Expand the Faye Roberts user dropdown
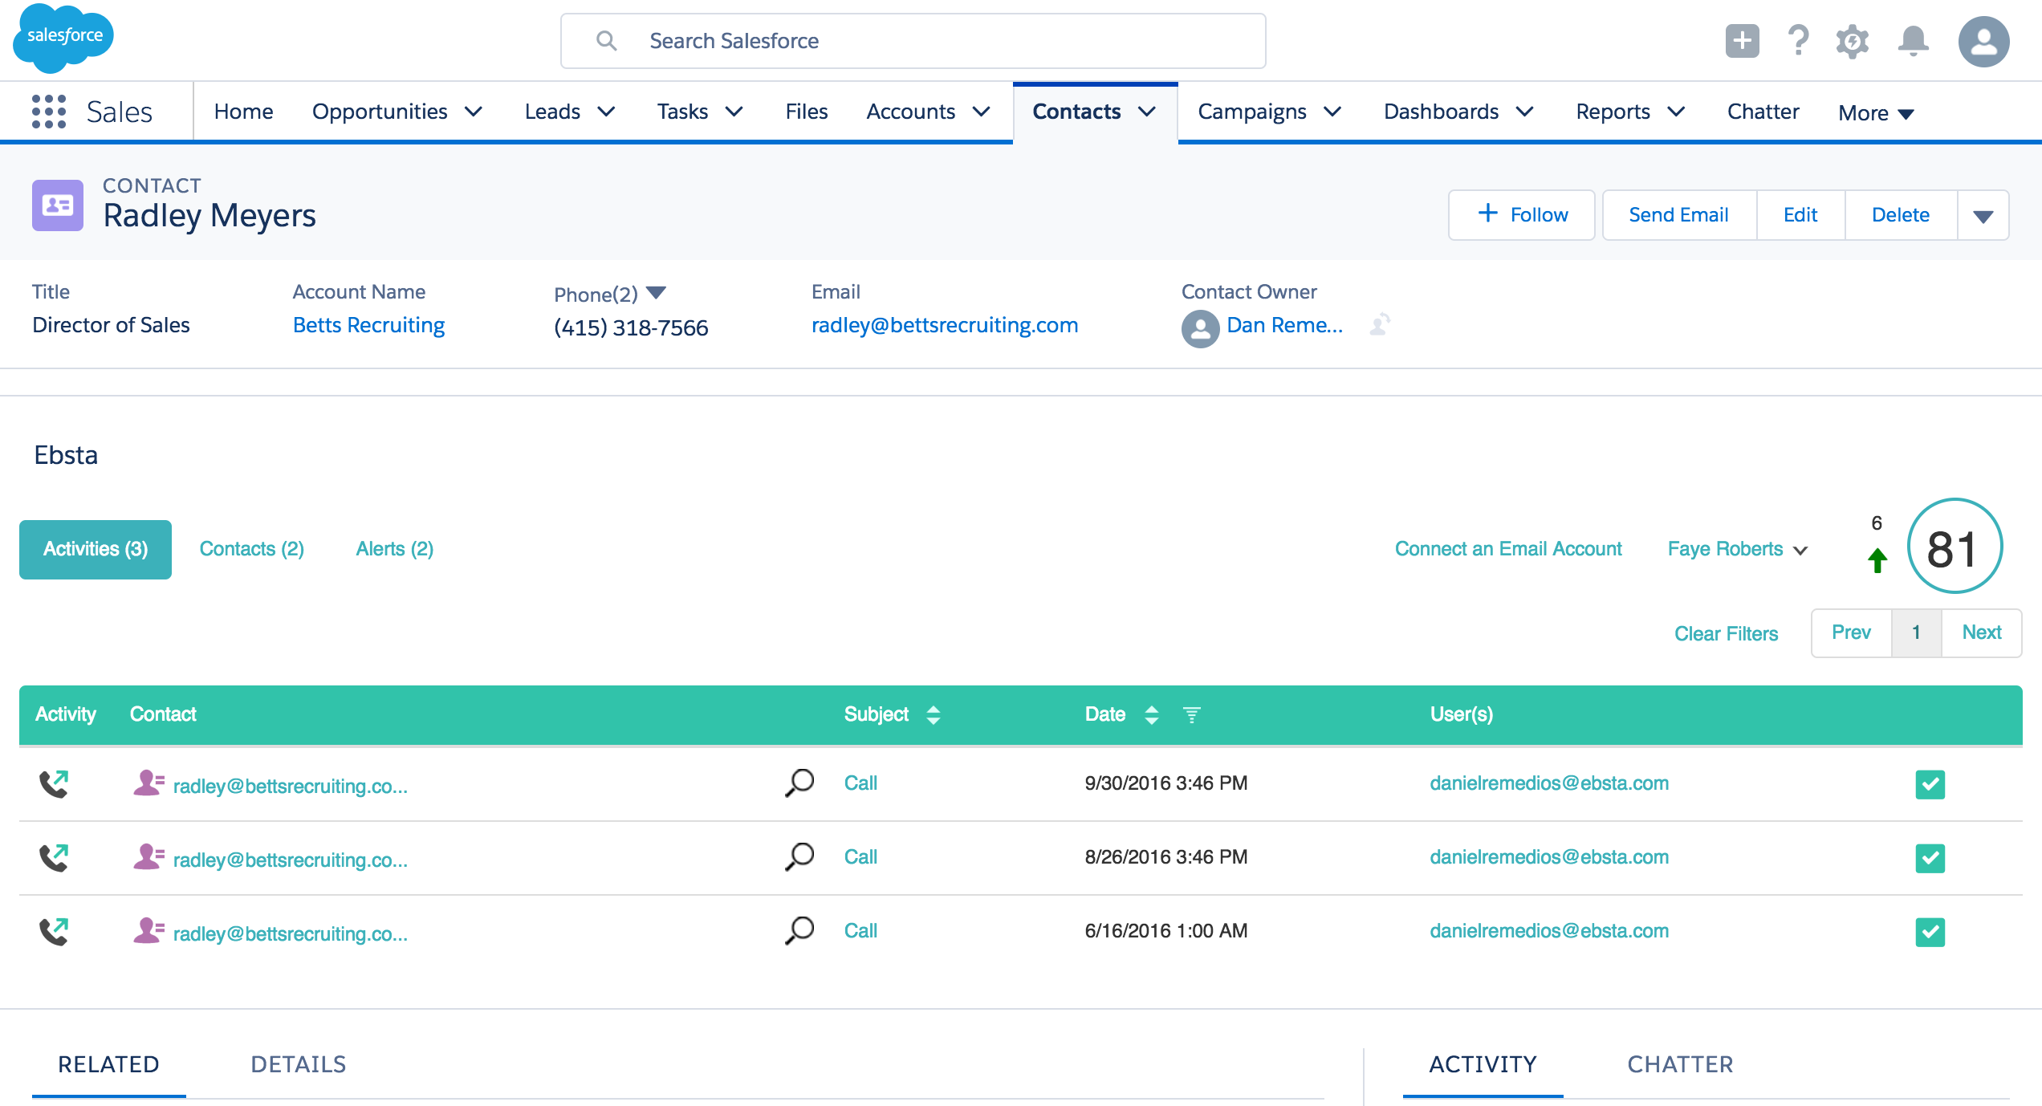 click(1737, 549)
